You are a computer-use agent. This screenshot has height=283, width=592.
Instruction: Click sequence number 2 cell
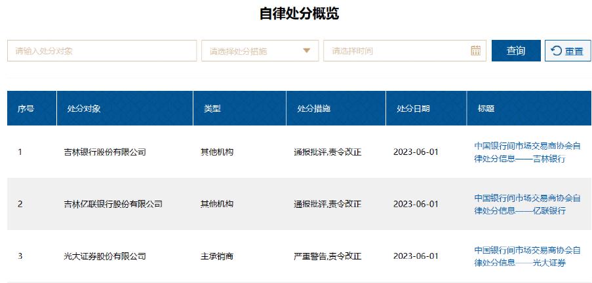coord(20,204)
